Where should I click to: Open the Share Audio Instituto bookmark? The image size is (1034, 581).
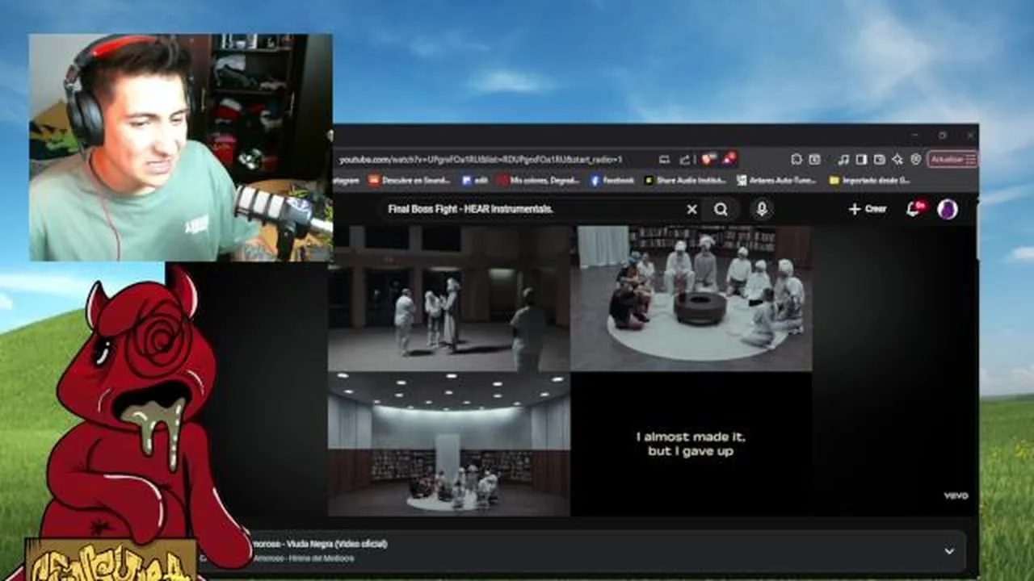[x=685, y=180]
